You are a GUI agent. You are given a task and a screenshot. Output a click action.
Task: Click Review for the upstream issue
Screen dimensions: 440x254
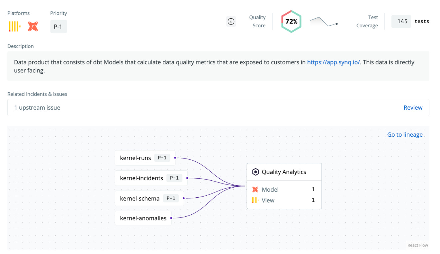pyautogui.click(x=413, y=108)
